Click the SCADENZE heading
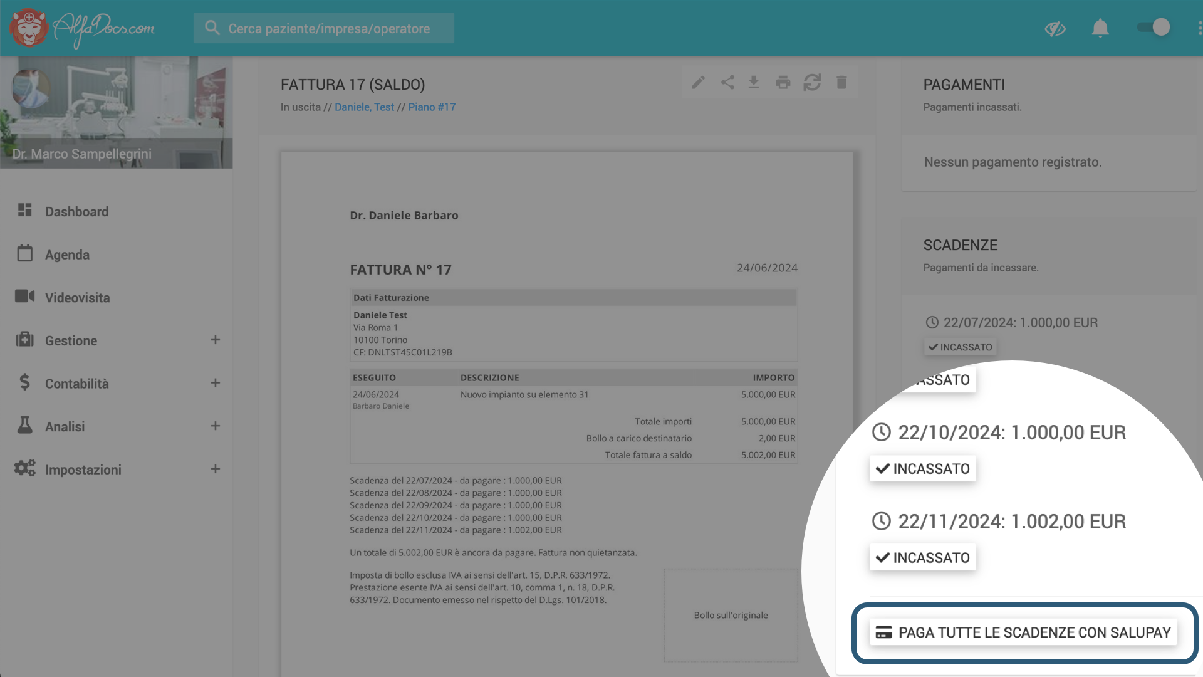The width and height of the screenshot is (1203, 677). (x=960, y=245)
